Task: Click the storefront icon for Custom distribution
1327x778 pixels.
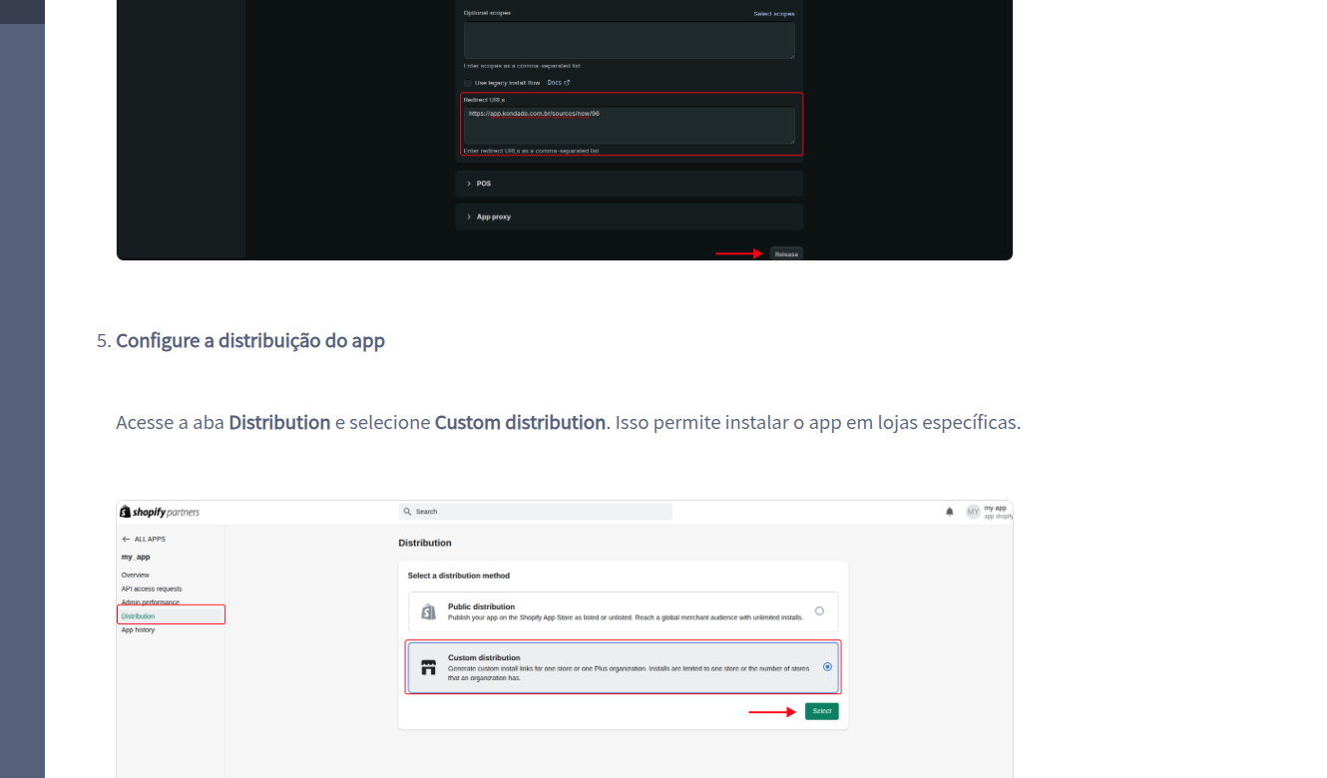Action: coord(428,667)
